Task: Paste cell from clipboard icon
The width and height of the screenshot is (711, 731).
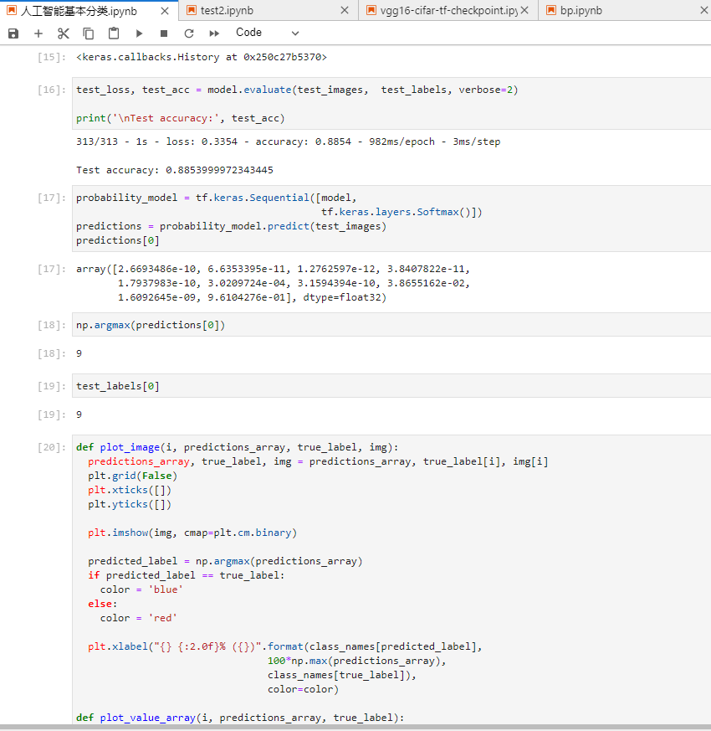Action: (114, 33)
